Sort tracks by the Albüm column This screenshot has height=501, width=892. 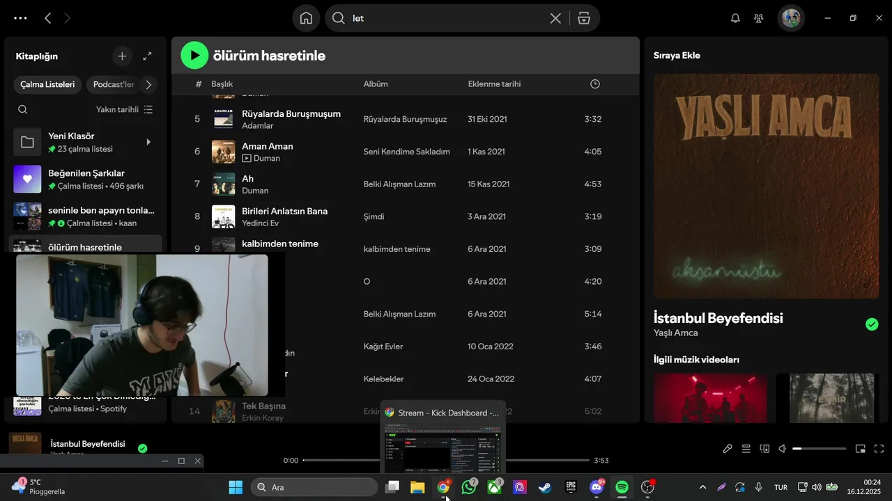click(376, 84)
